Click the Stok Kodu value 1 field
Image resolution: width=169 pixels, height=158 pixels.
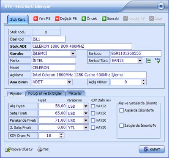point(46,32)
